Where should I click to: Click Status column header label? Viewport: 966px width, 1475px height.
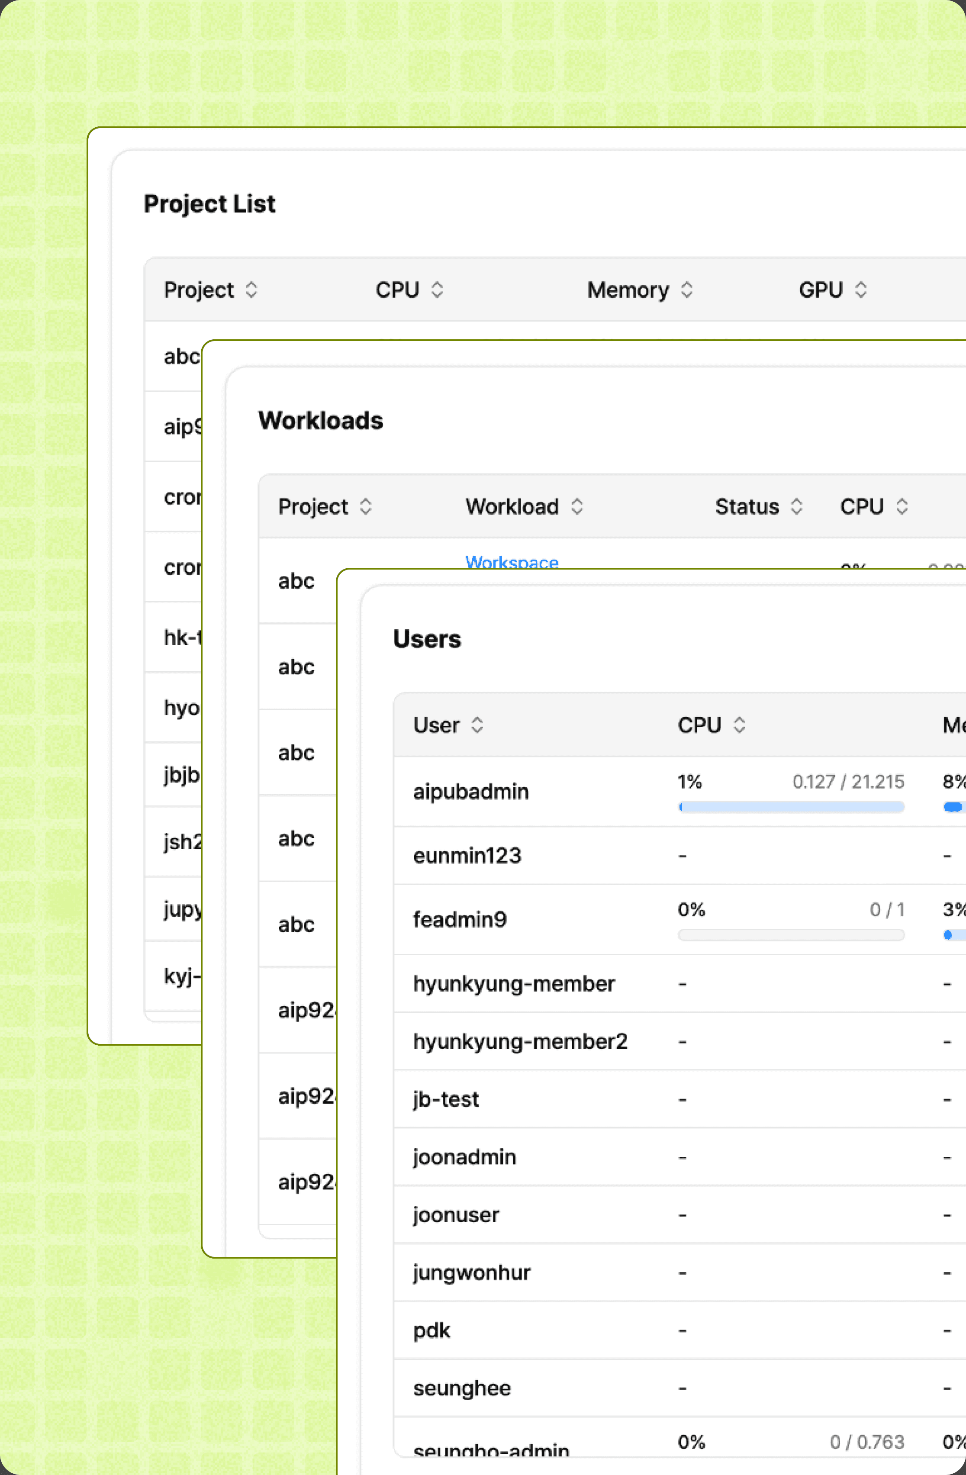tap(747, 506)
